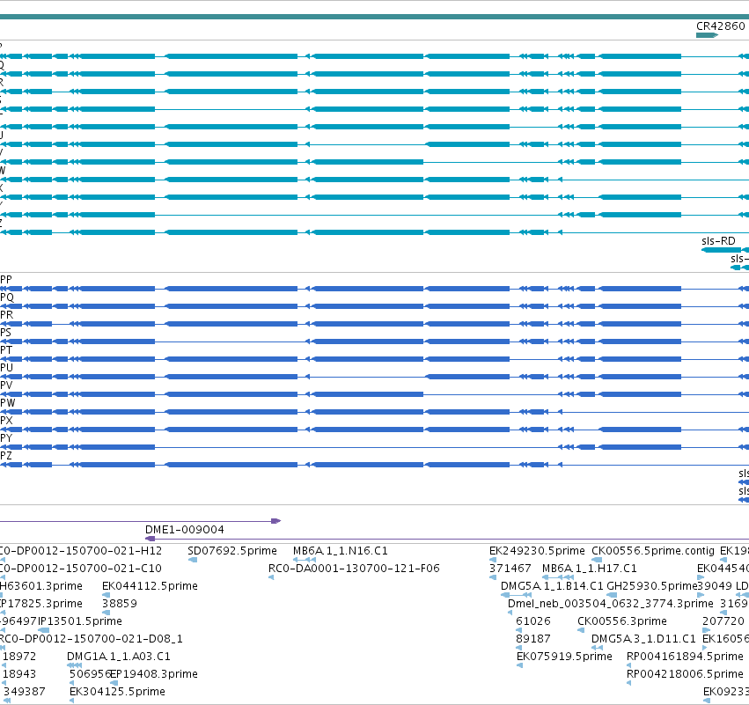The image size is (749, 705).
Task: Click the 371467 feature label
Action: pos(510,569)
